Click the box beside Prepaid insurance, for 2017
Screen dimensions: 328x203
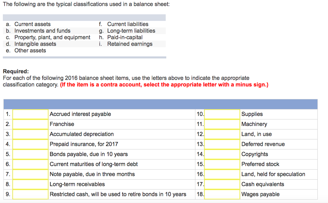[x=30, y=144]
